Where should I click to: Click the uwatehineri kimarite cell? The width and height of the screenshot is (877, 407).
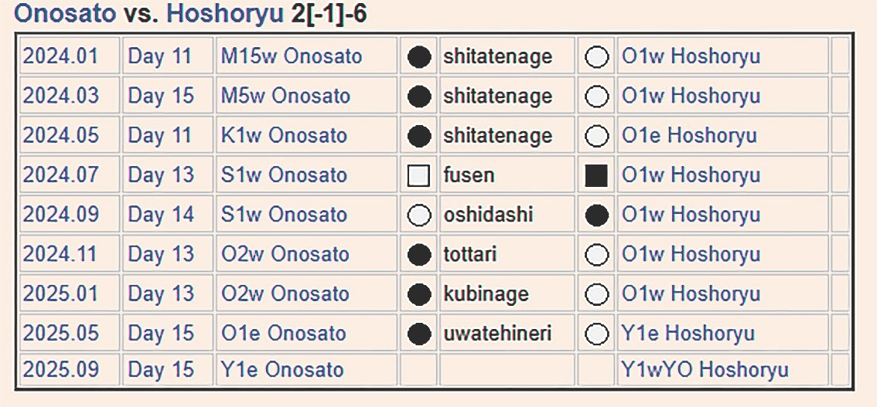pos(497,334)
